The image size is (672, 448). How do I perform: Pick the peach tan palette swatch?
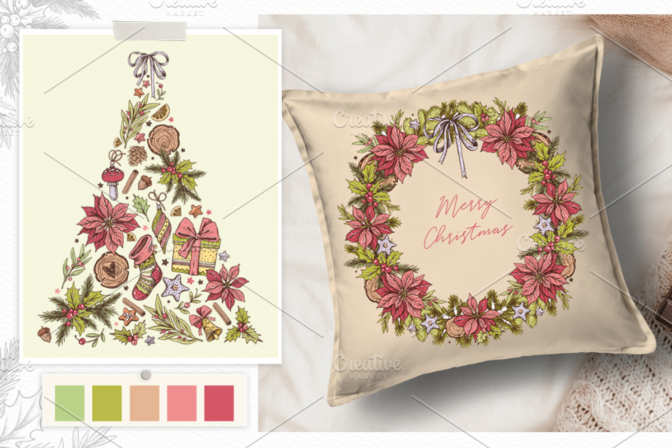click(144, 403)
